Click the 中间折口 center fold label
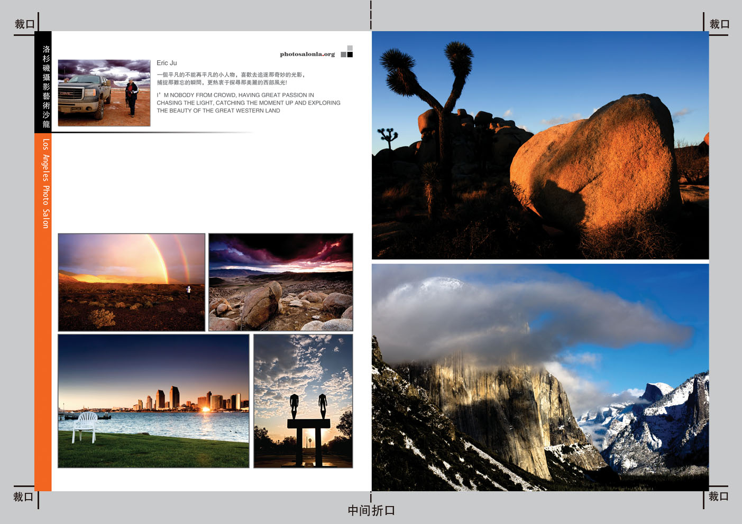This screenshot has height=524, width=742. coord(371,511)
